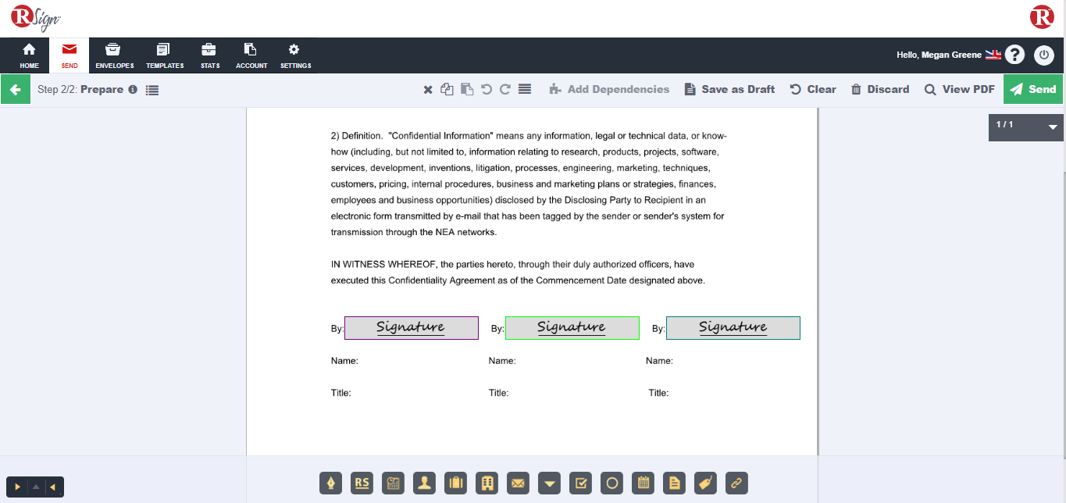The height and width of the screenshot is (503, 1066).
Task: Add the envelope email field control
Action: pyautogui.click(x=519, y=483)
